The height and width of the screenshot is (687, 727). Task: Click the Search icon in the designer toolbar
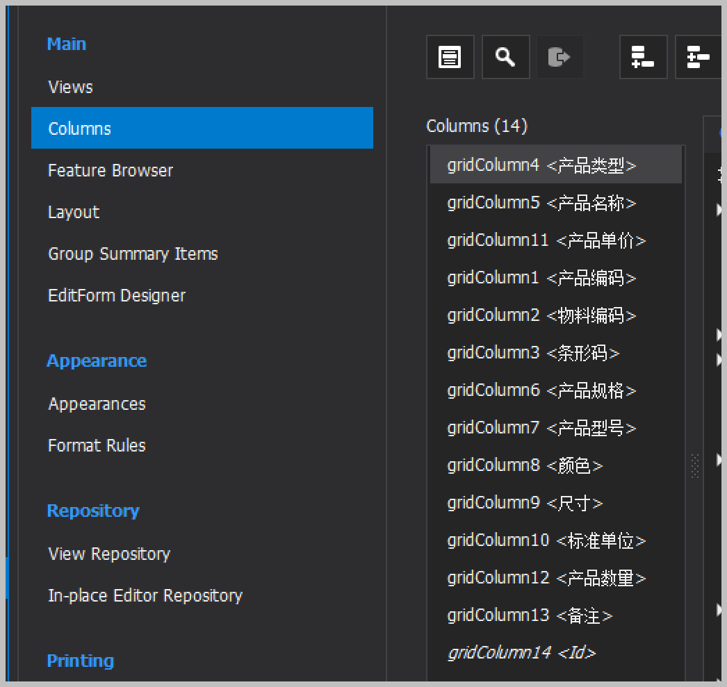(x=505, y=57)
